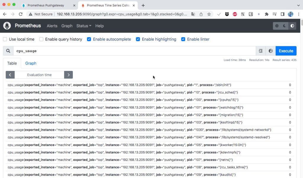Viewport: 303px width, 178px height.
Task: Switch to dark theme moon icon
Action: (284, 26)
